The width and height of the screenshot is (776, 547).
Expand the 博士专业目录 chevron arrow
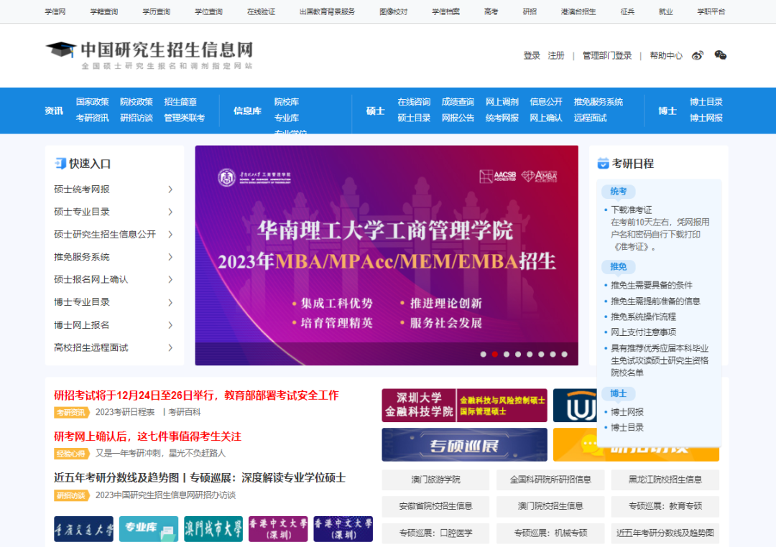170,302
